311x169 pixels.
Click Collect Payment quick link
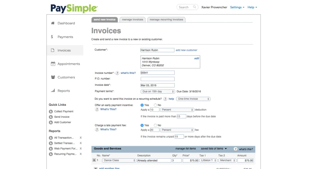pyautogui.click(x=64, y=111)
